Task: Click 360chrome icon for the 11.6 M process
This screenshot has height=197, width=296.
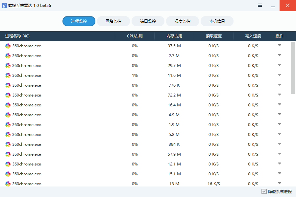Action: 8,76
